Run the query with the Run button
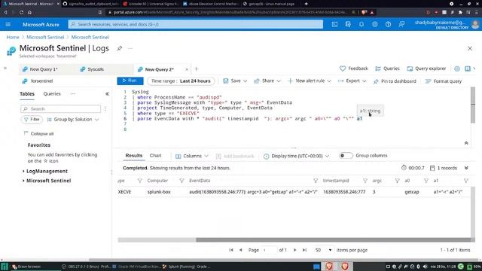This screenshot has height=271, width=482. coord(130,81)
